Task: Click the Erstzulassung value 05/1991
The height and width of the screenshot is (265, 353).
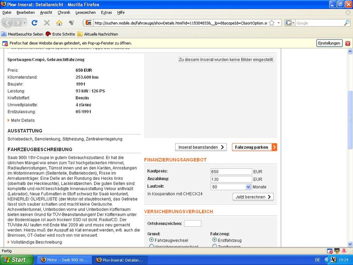Action: (83, 112)
